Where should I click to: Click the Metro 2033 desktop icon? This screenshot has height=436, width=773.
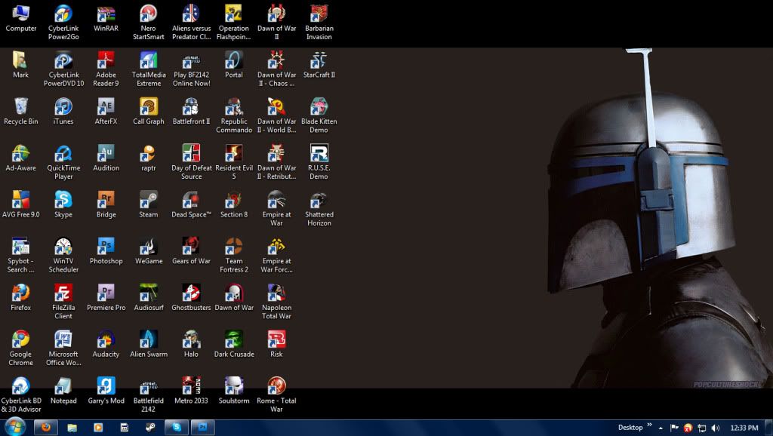click(x=191, y=391)
